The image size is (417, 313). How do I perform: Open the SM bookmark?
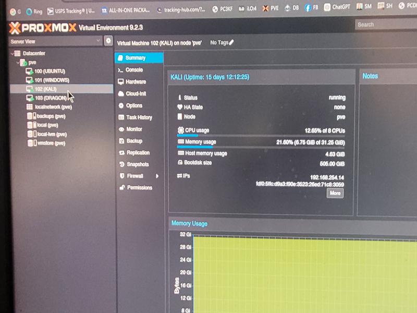[364, 6]
